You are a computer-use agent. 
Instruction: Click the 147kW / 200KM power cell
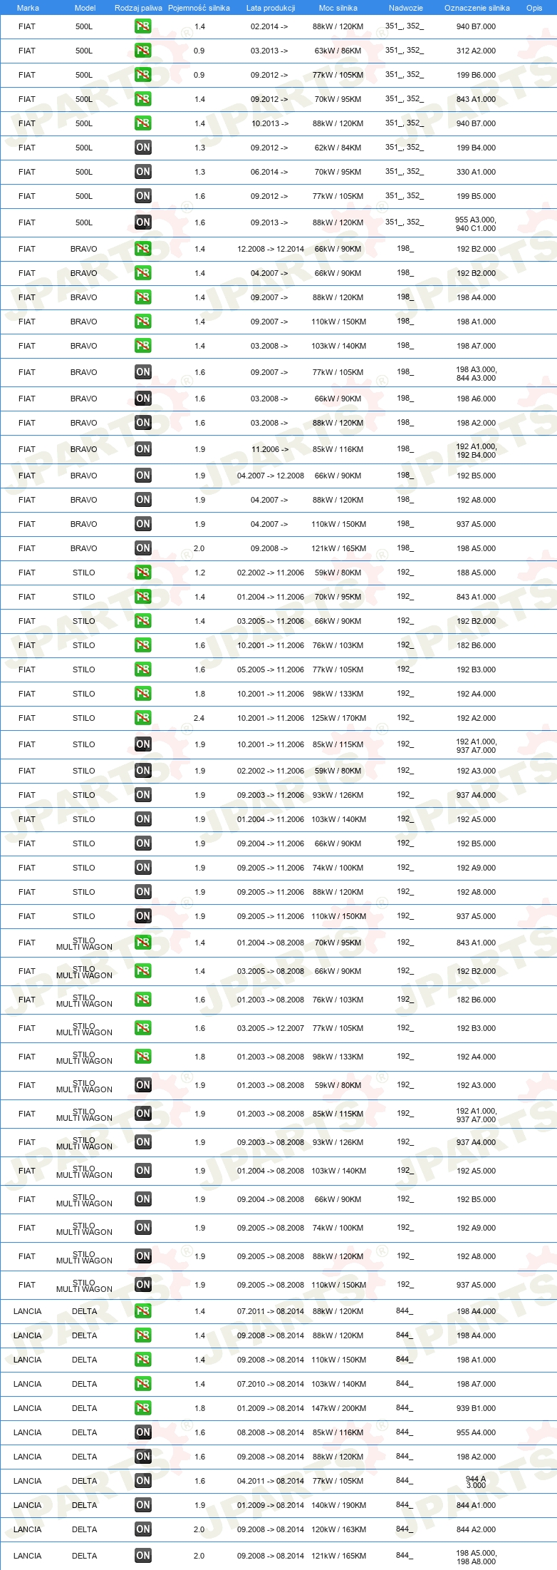(338, 1408)
